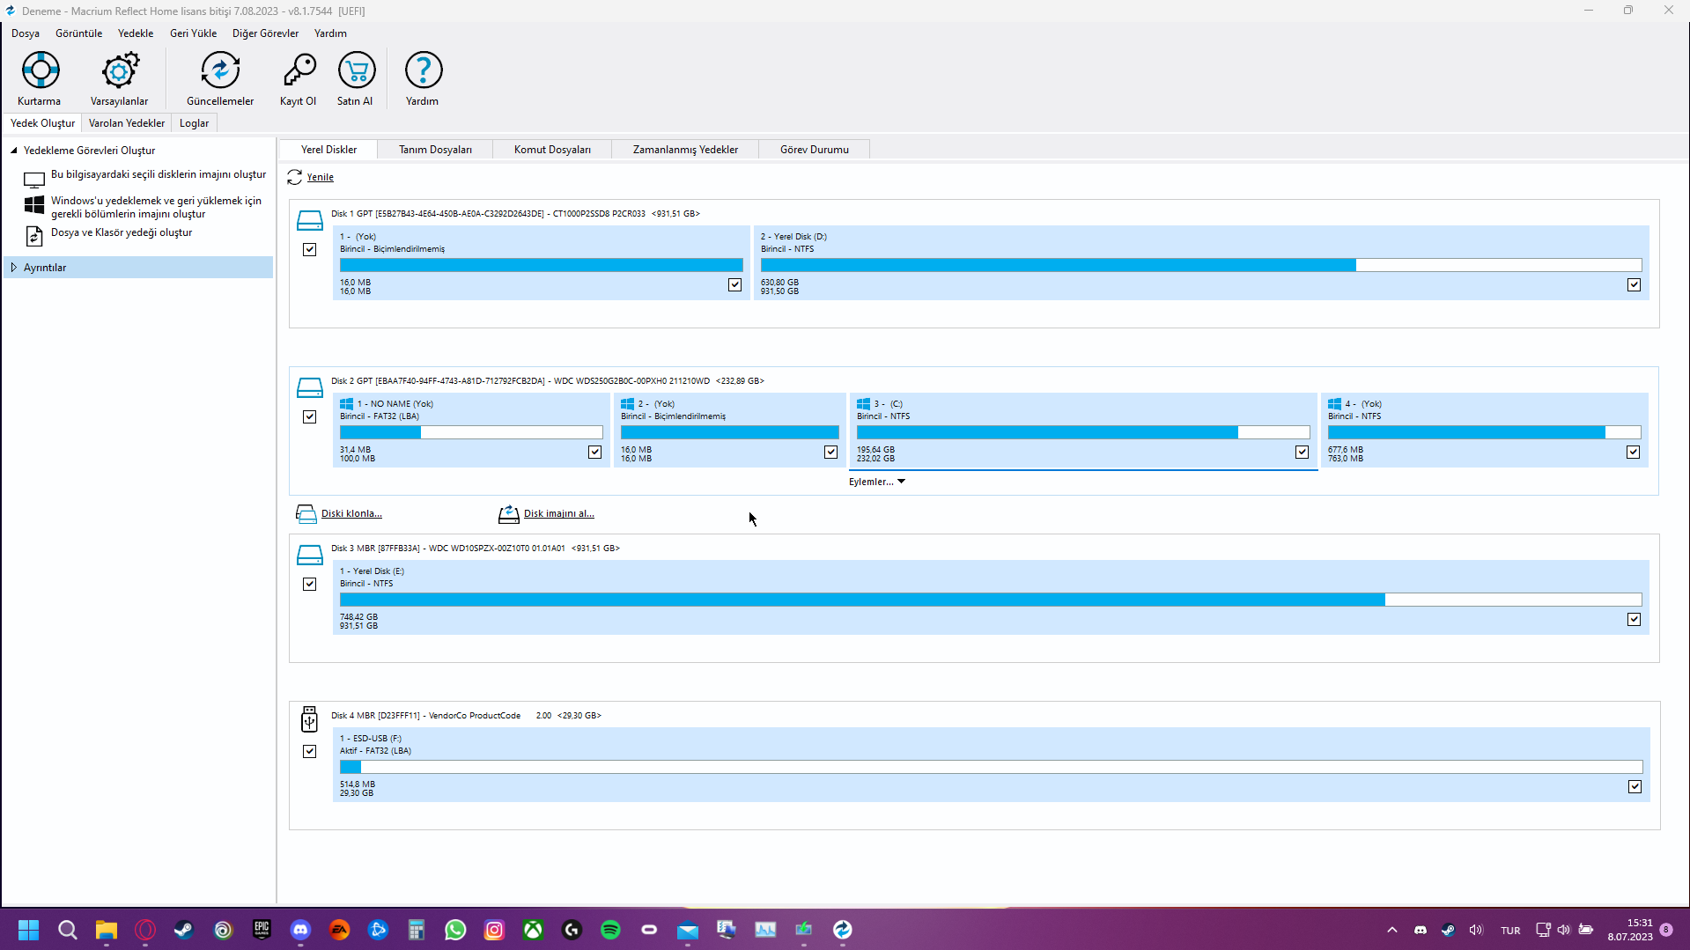Screen dimensions: 1690x950
Task: Click Dosya ve Klasör yedeği oluştur link
Action: click(122, 233)
